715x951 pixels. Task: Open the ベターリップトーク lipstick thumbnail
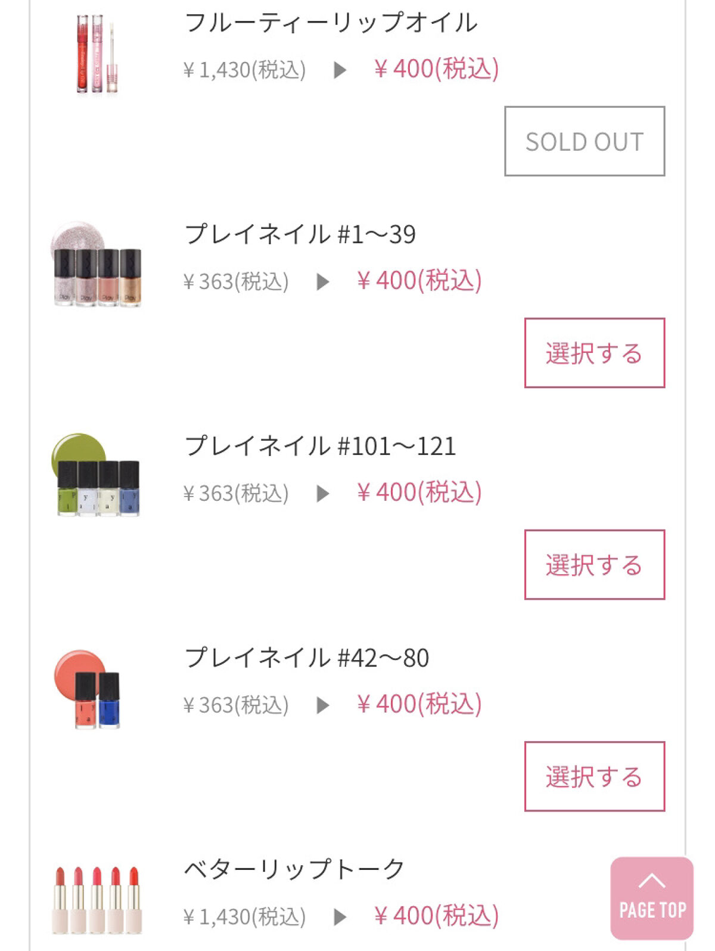tap(97, 899)
